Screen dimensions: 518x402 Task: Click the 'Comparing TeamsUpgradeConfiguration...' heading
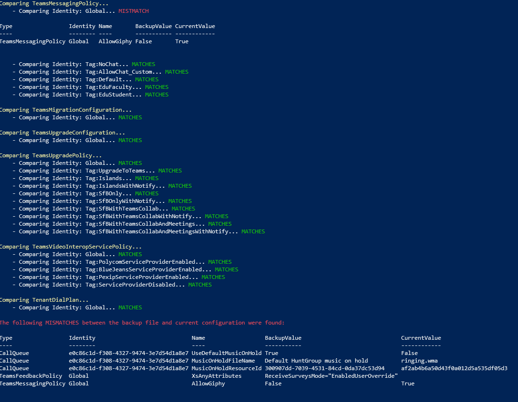click(x=63, y=133)
